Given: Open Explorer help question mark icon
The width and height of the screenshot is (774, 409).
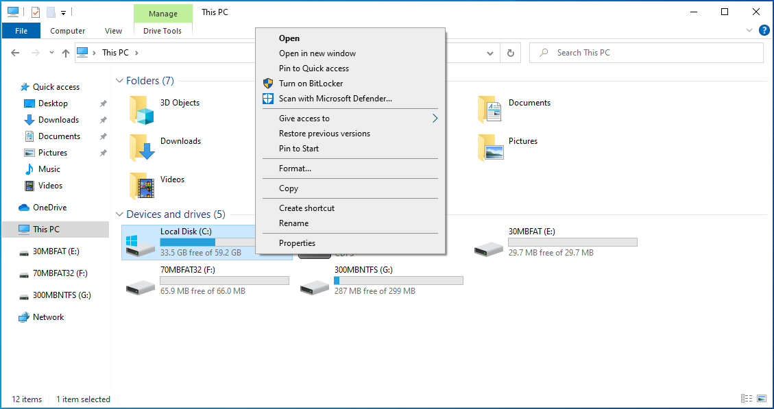Looking at the screenshot, I should pyautogui.click(x=764, y=30).
